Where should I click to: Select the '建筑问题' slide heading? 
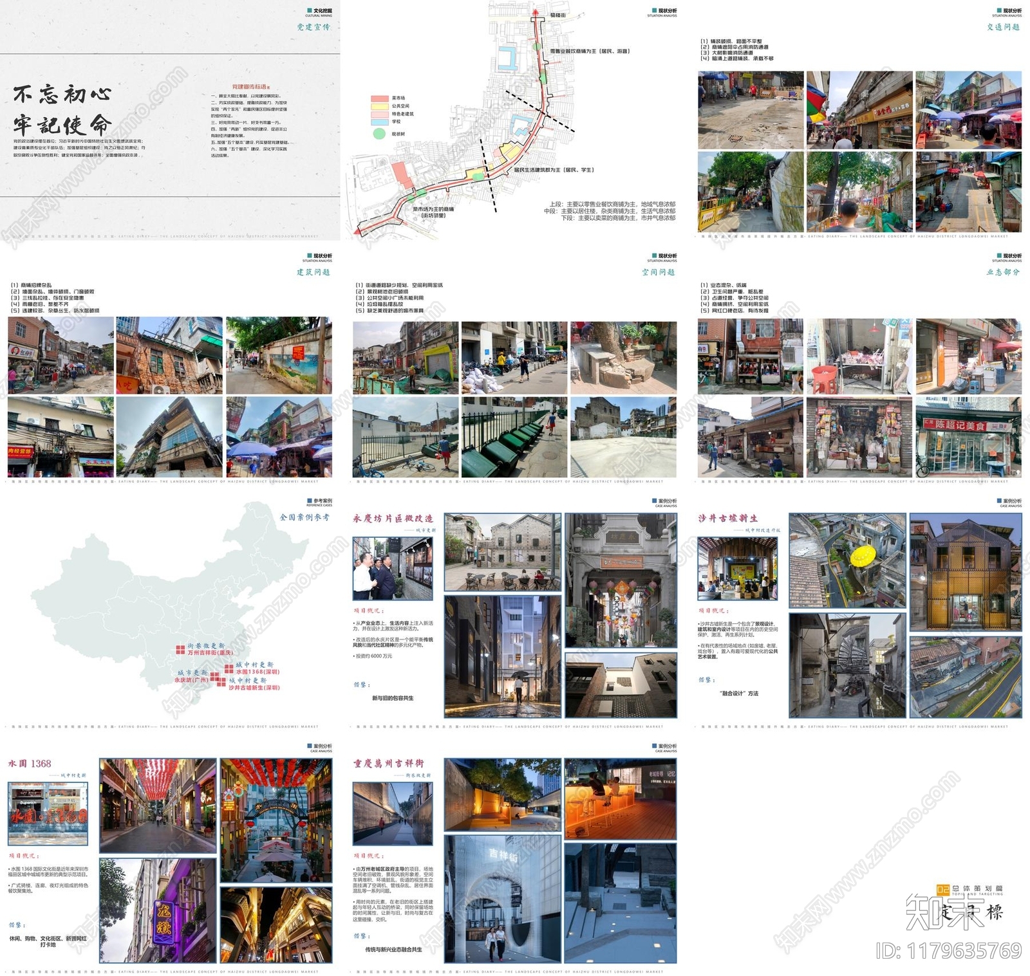(x=314, y=272)
